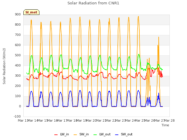Click the green LW_out legend color marker

[x=95, y=135]
